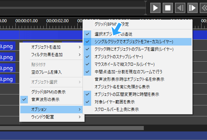
Task: Choose グリッド(BPM)の表示
Action: point(48,92)
